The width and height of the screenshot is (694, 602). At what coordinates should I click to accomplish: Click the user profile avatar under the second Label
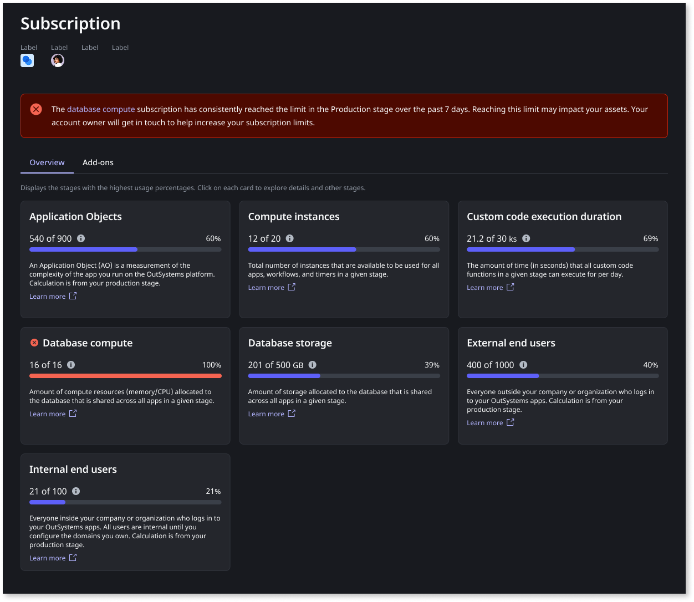(x=58, y=60)
